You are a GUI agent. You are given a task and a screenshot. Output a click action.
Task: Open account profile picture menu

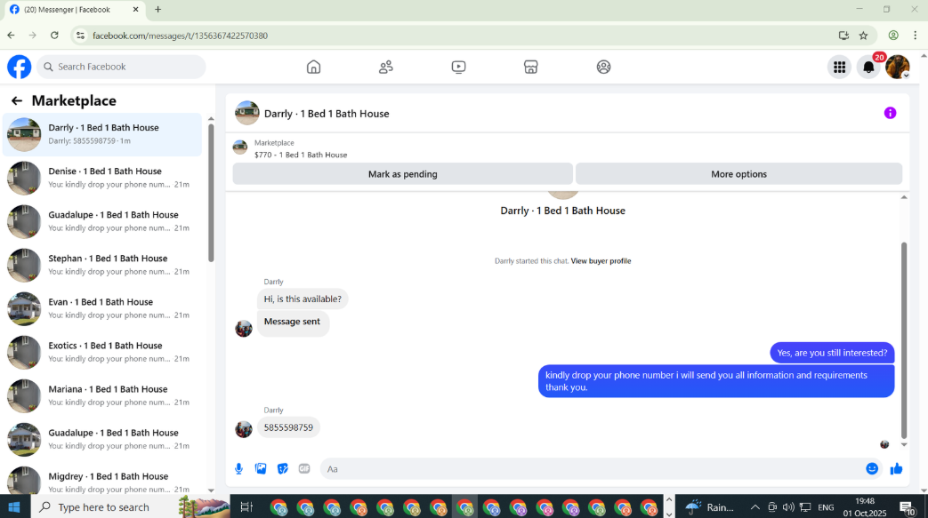pyautogui.click(x=897, y=67)
